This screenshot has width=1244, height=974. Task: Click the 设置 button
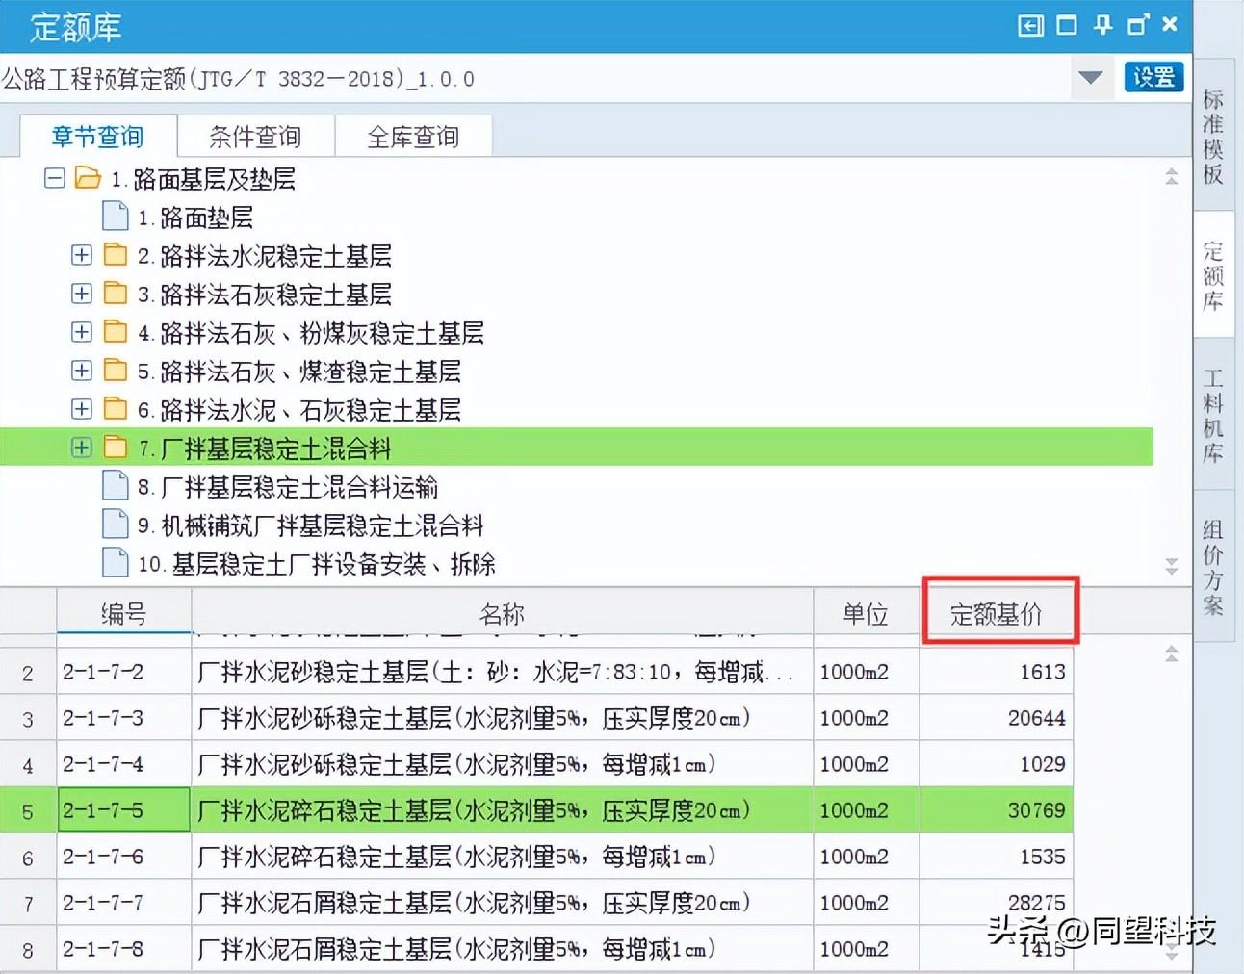(x=1153, y=77)
